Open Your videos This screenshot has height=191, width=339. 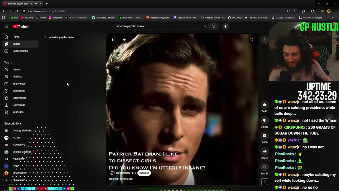pyautogui.click(x=20, y=84)
